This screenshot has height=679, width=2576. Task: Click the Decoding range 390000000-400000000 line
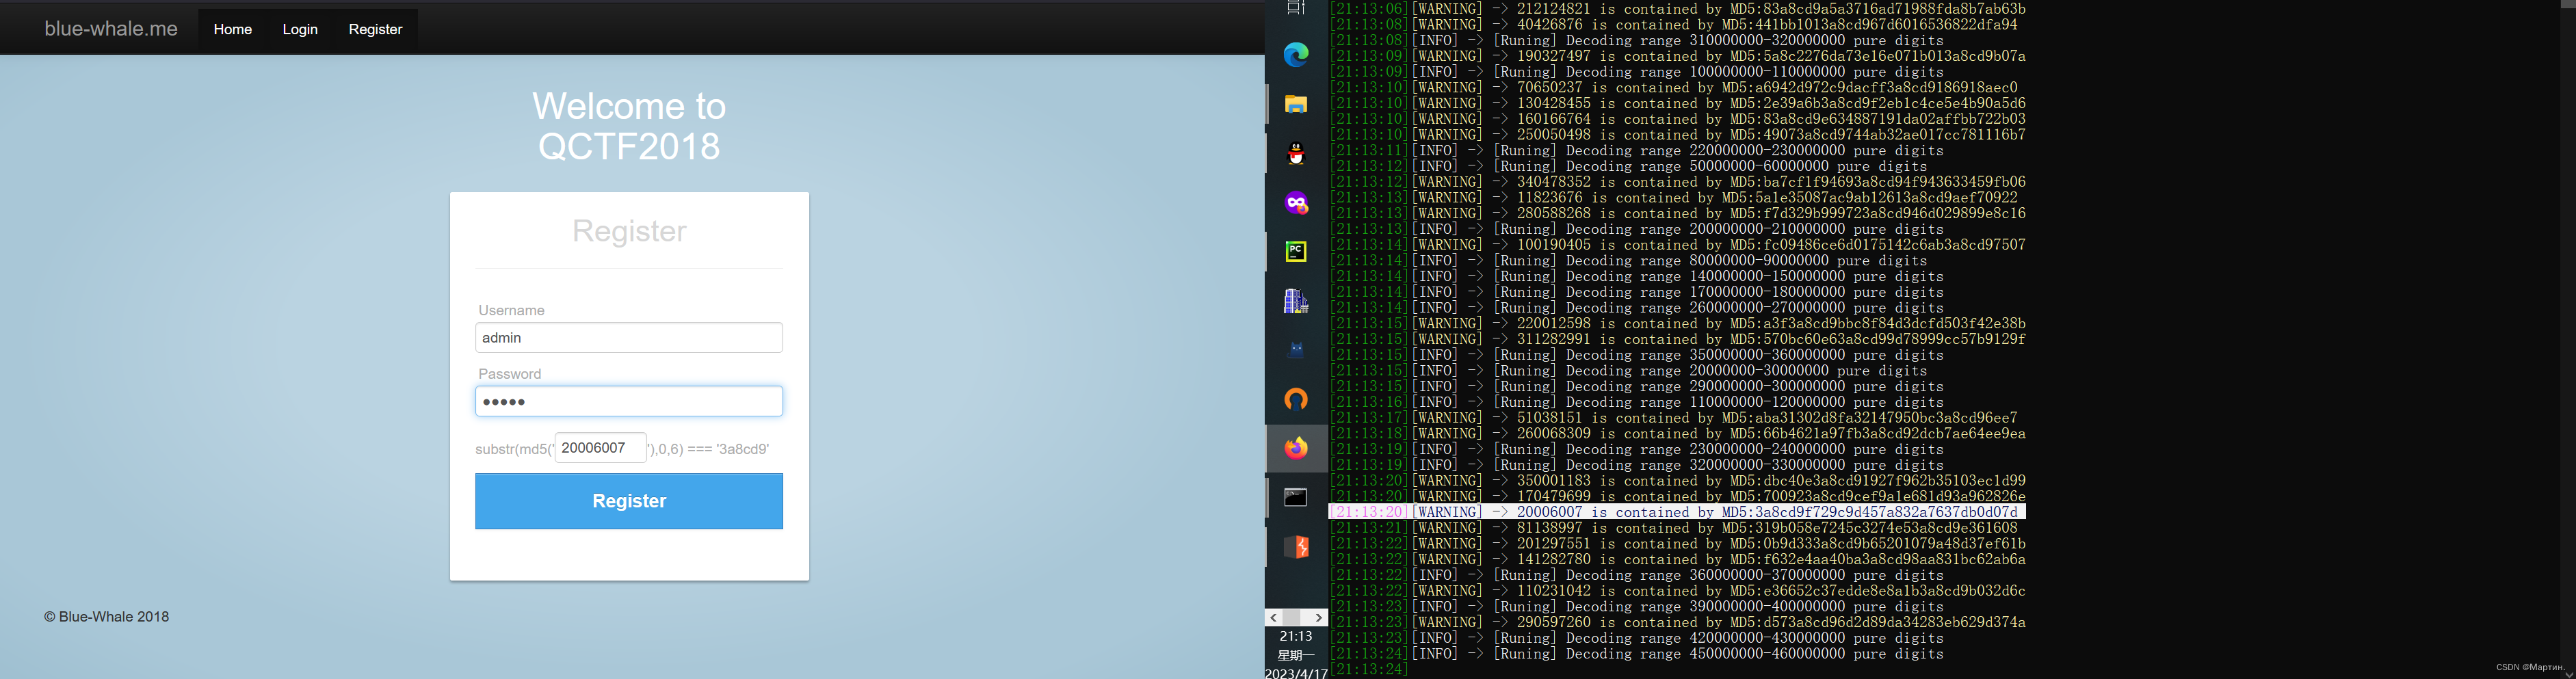(x=1636, y=606)
